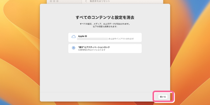Click 位置情報共有はオフになります subtitle

[92, 50]
